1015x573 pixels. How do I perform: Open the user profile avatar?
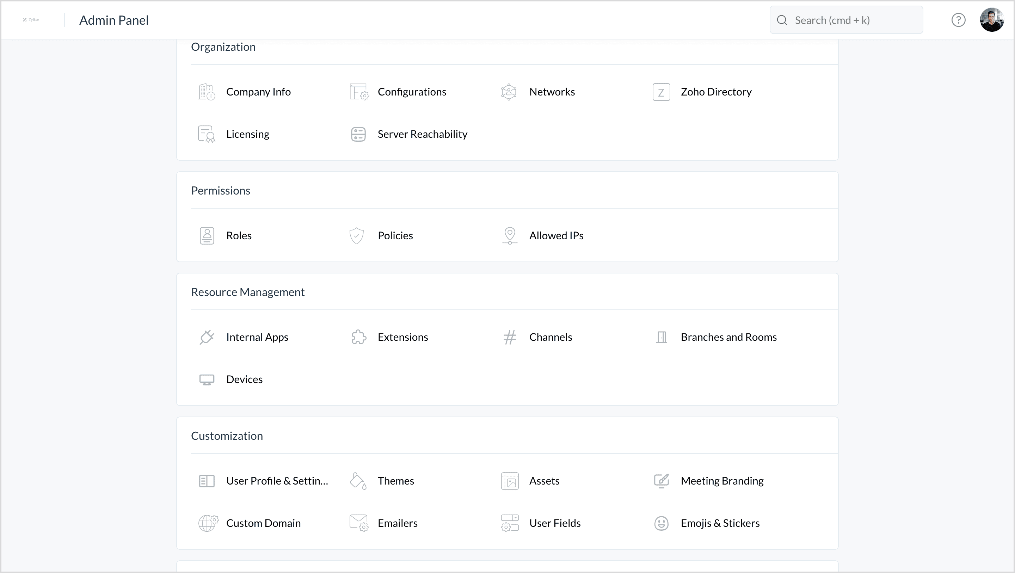(992, 20)
